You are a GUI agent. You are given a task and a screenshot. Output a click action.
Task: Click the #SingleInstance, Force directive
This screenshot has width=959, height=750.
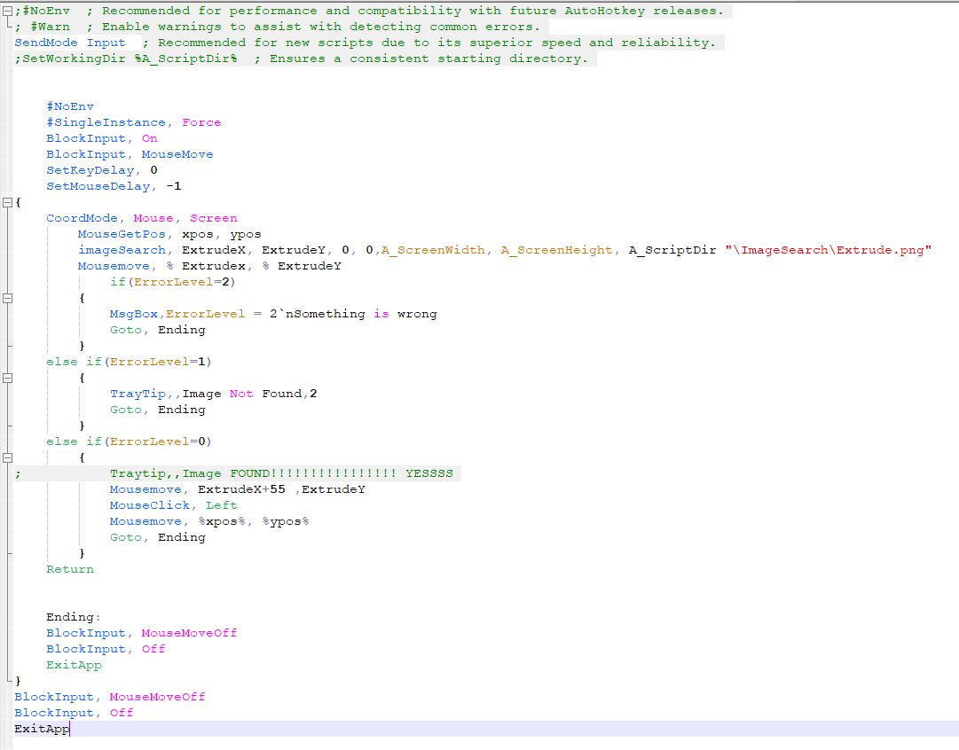pos(133,122)
